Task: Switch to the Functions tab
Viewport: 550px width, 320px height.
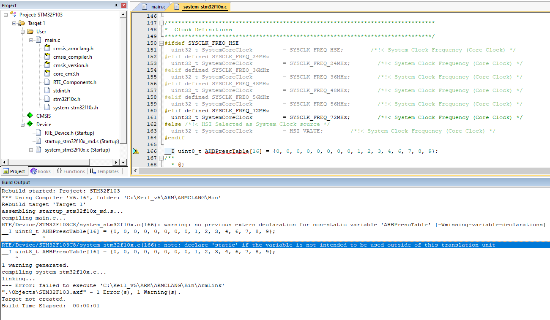Action: coord(71,171)
